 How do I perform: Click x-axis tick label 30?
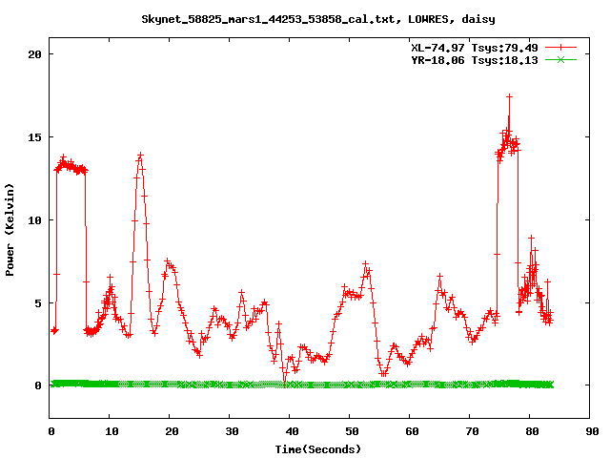pyautogui.click(x=232, y=431)
